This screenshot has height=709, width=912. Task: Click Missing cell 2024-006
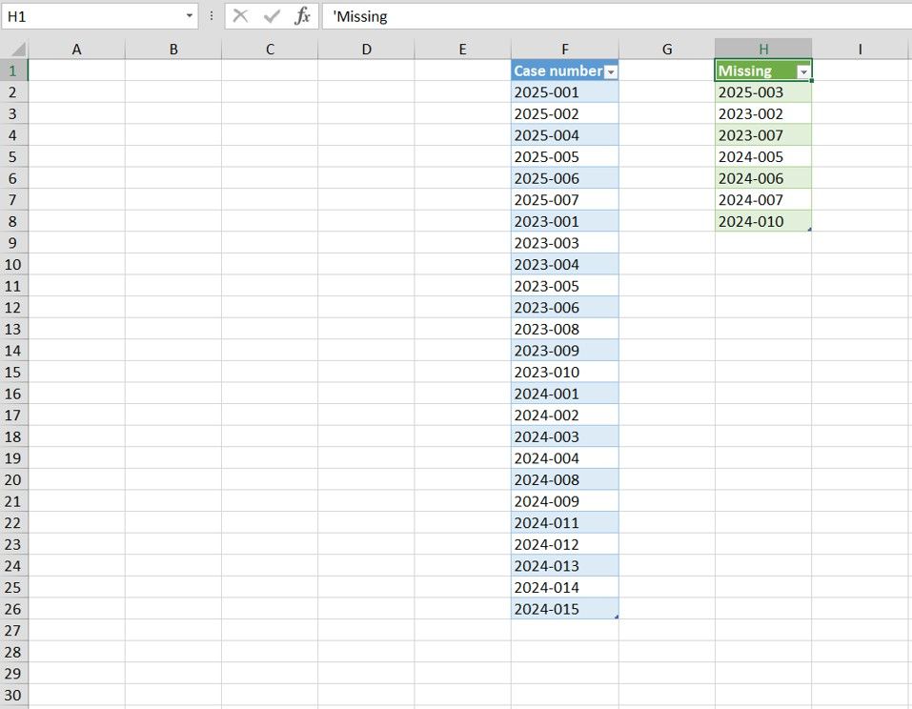pyautogui.click(x=763, y=178)
